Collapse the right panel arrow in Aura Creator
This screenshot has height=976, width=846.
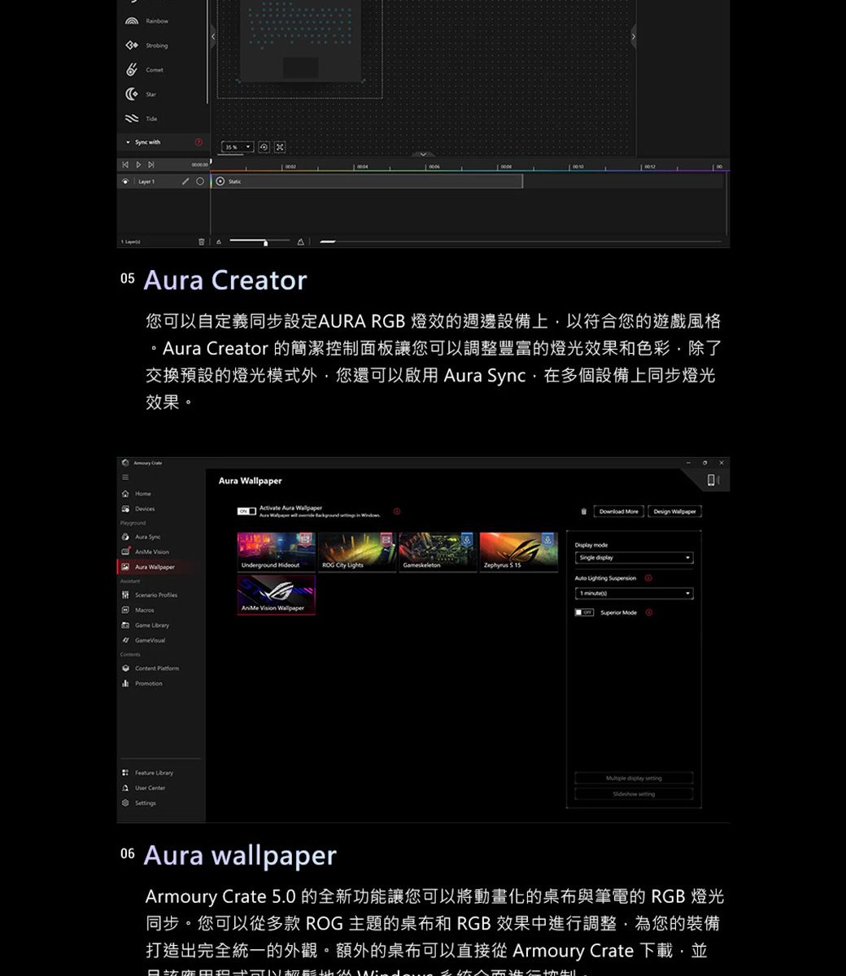tap(634, 37)
